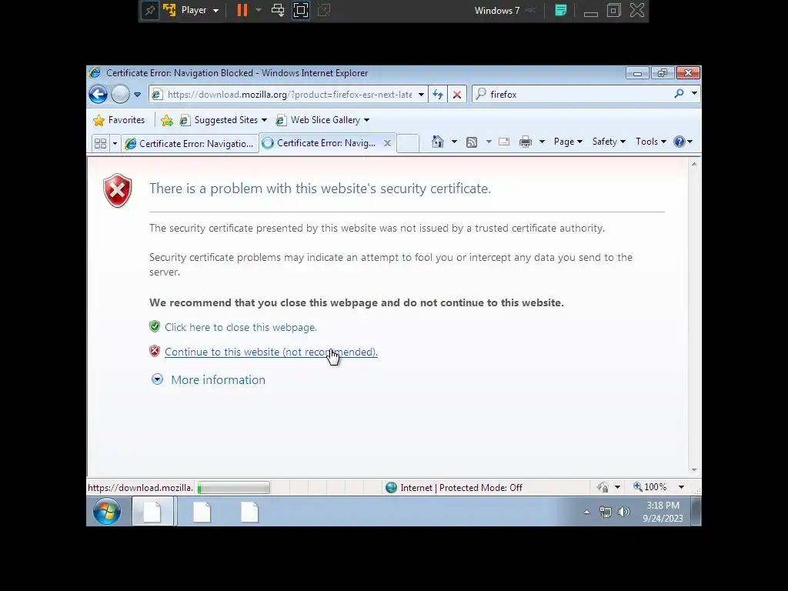Open the Safety menu
The width and height of the screenshot is (788, 591).
click(x=609, y=142)
